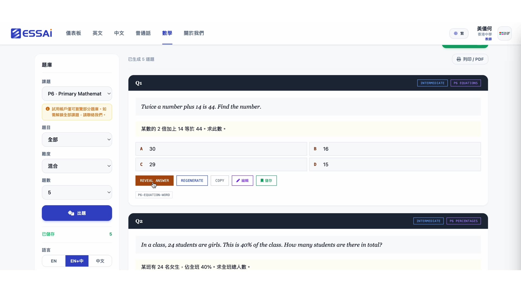Click the bookmark icon on the 儲存 button
Image resolution: width=521 pixels, height=293 pixels.
click(x=262, y=180)
